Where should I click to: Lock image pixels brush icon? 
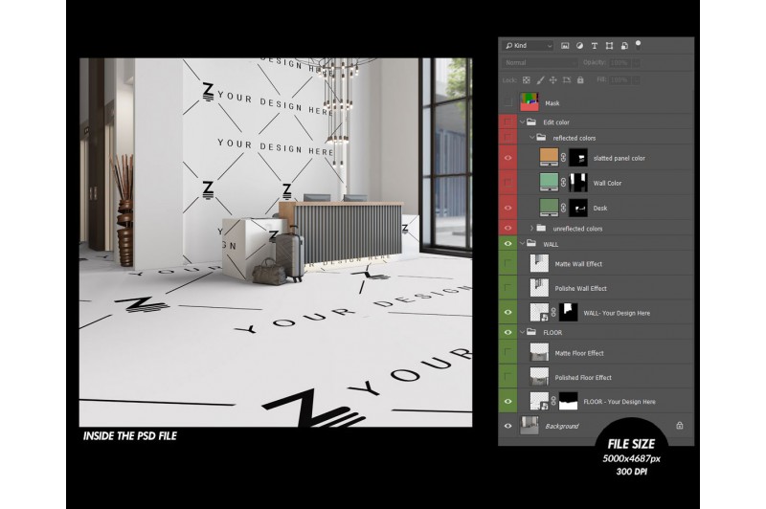click(540, 80)
